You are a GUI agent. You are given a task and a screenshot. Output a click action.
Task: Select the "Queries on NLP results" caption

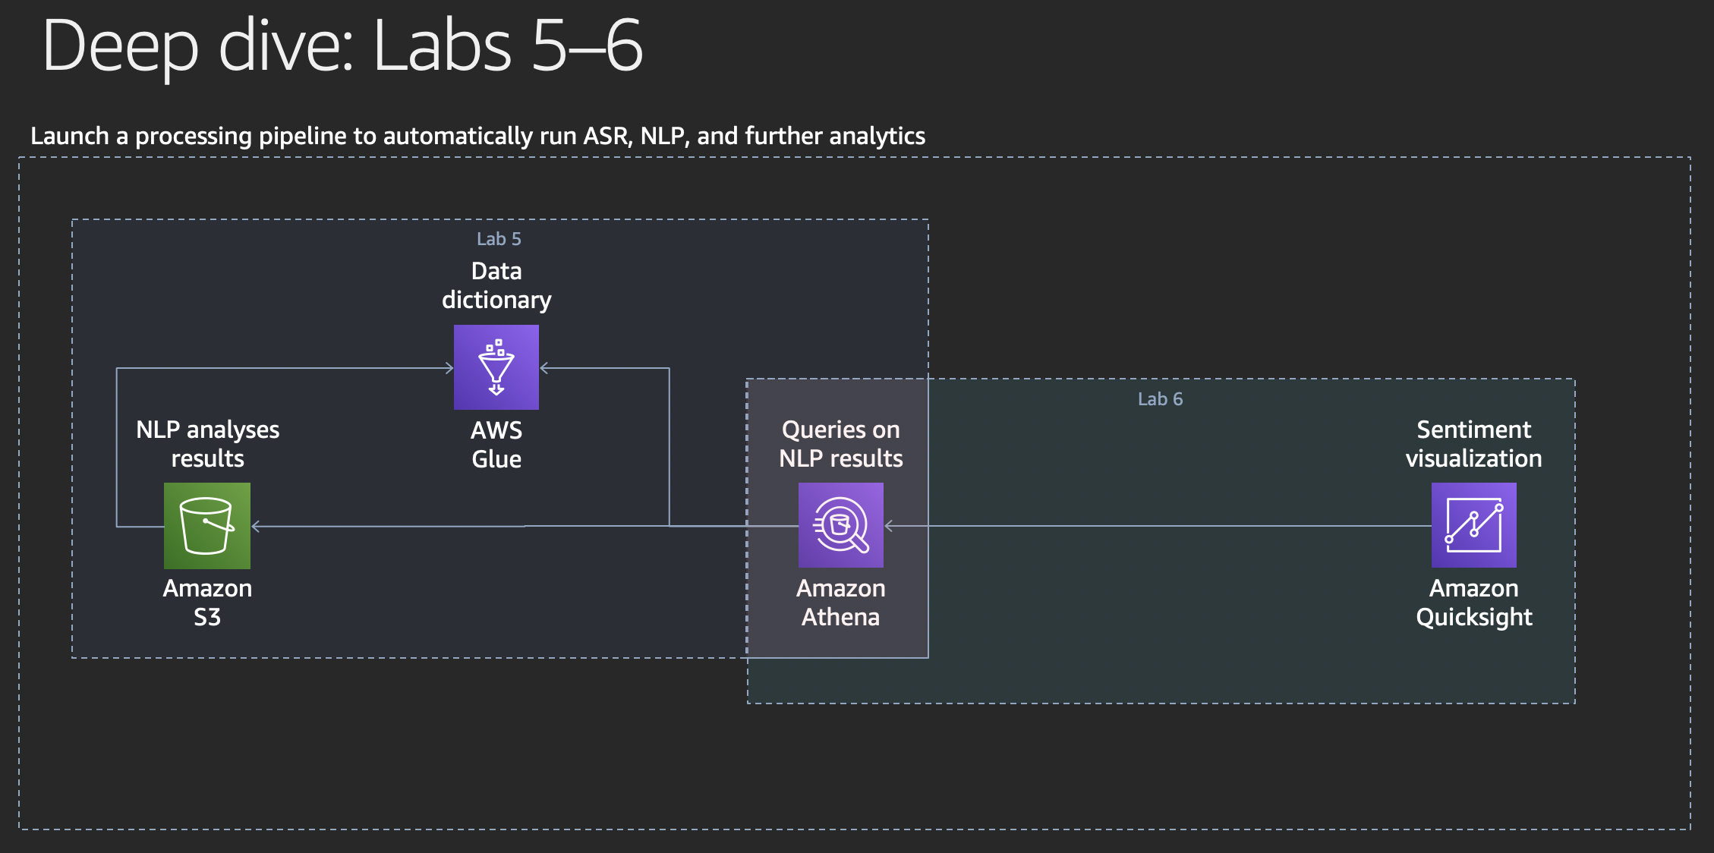841,444
